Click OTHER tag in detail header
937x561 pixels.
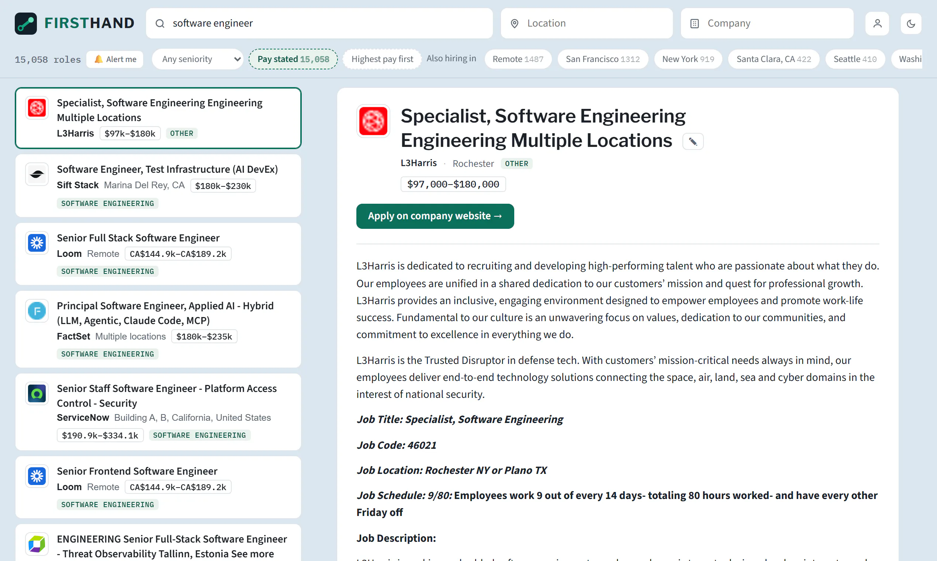click(516, 163)
